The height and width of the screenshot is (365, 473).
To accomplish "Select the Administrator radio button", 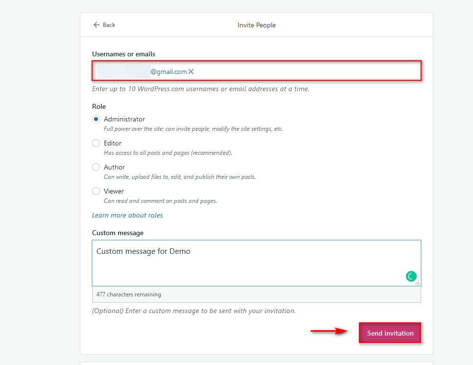I will click(x=96, y=119).
